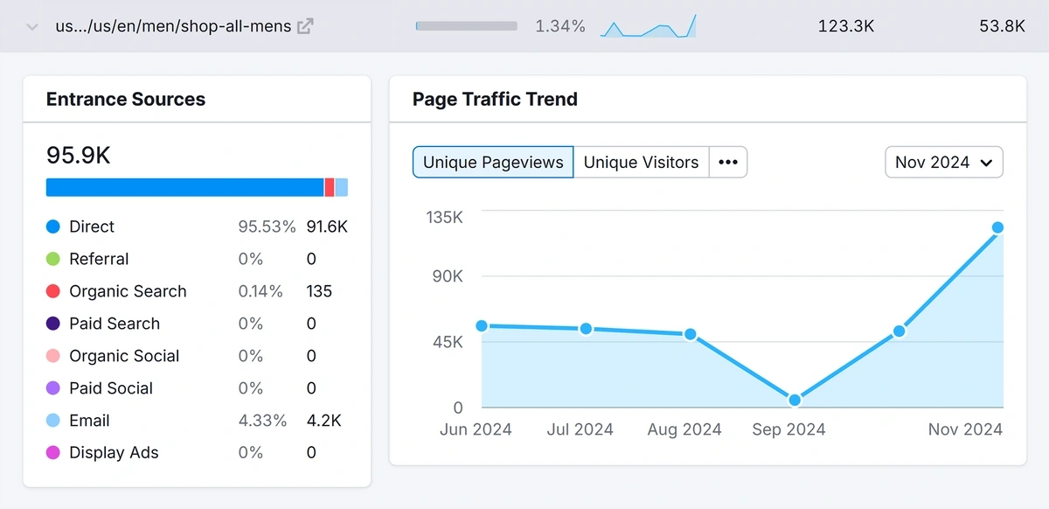This screenshot has height=509, width=1049.
Task: Click the green Referral legend dot
Action: point(52,258)
